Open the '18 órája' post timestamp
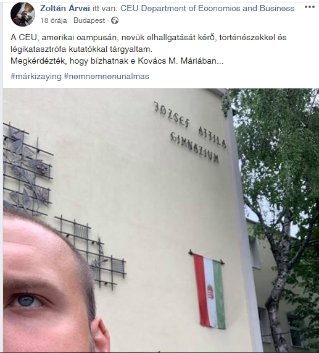The height and width of the screenshot is (353, 319). click(54, 20)
